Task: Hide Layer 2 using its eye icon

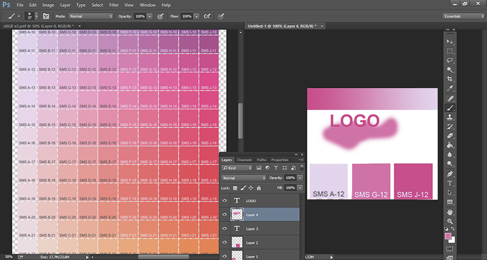Action: click(x=225, y=242)
